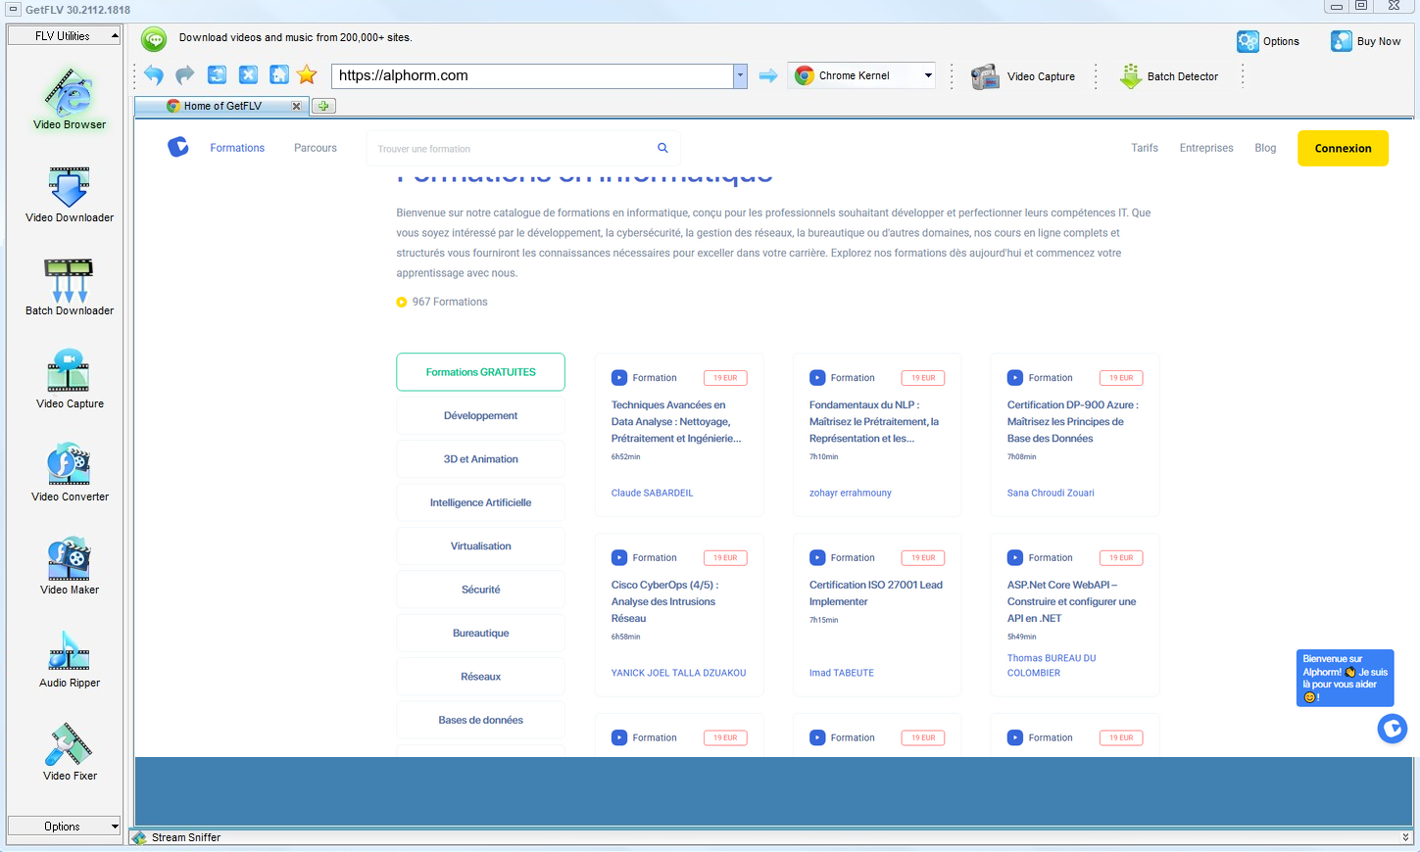The image size is (1420, 852).
Task: Open Video Capture from the left sidebar
Action: pyautogui.click(x=70, y=379)
